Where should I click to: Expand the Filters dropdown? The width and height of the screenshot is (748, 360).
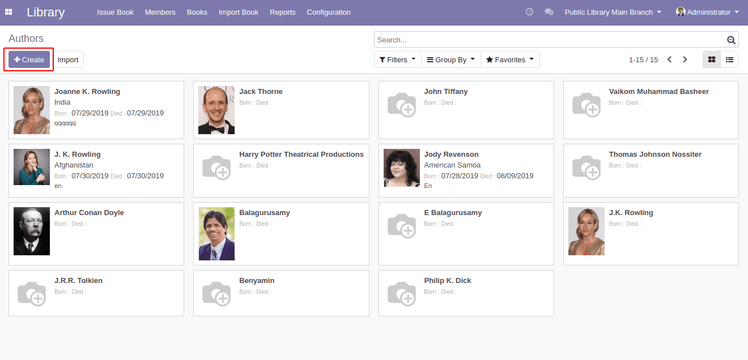pyautogui.click(x=397, y=59)
